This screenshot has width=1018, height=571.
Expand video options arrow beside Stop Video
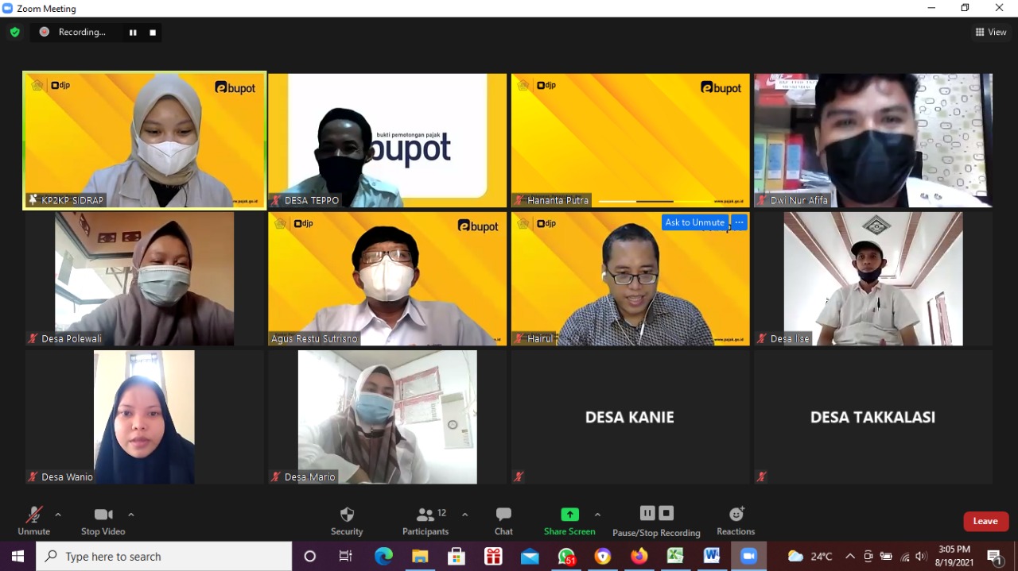[131, 515]
